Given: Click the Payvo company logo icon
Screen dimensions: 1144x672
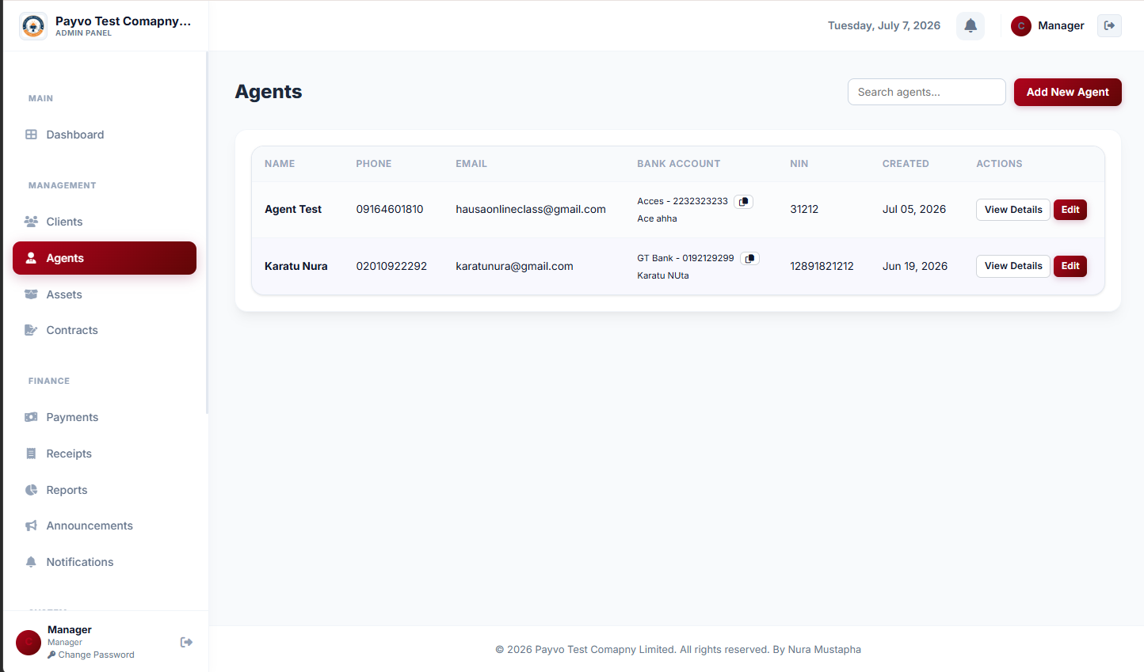Looking at the screenshot, I should point(33,26).
